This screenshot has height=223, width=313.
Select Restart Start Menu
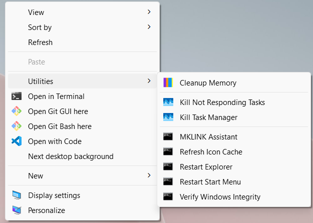(234, 181)
